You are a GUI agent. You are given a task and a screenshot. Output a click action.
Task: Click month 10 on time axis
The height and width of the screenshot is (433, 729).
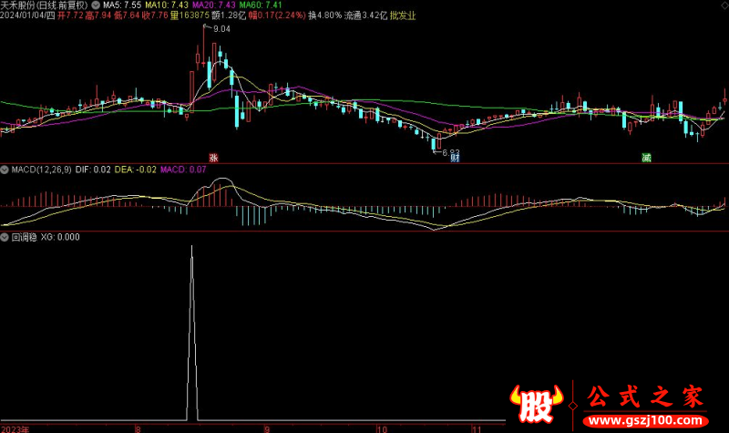click(382, 428)
